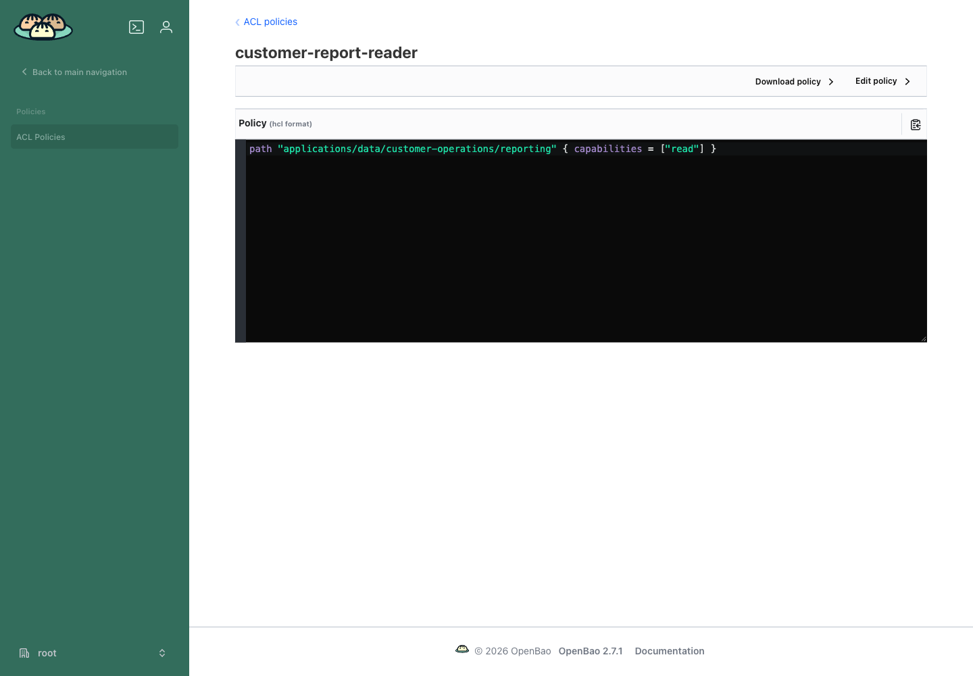Viewport: 973px width, 676px height.
Task: Click the back arrow before ACL policies
Action: 237,22
